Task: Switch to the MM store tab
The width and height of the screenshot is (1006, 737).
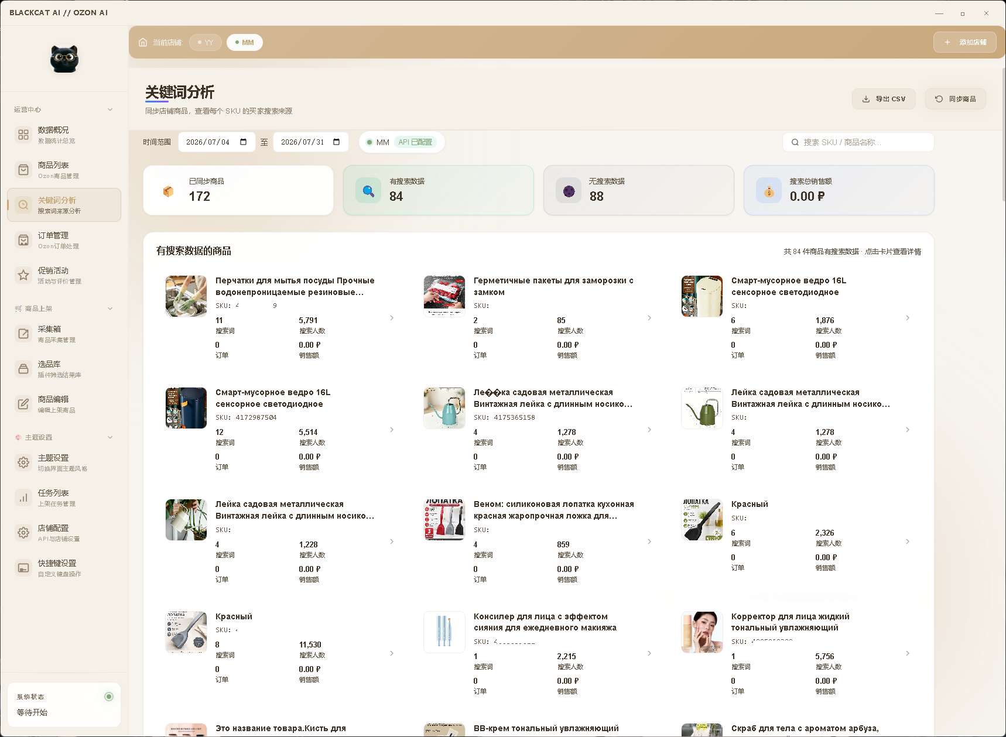Action: tap(245, 42)
